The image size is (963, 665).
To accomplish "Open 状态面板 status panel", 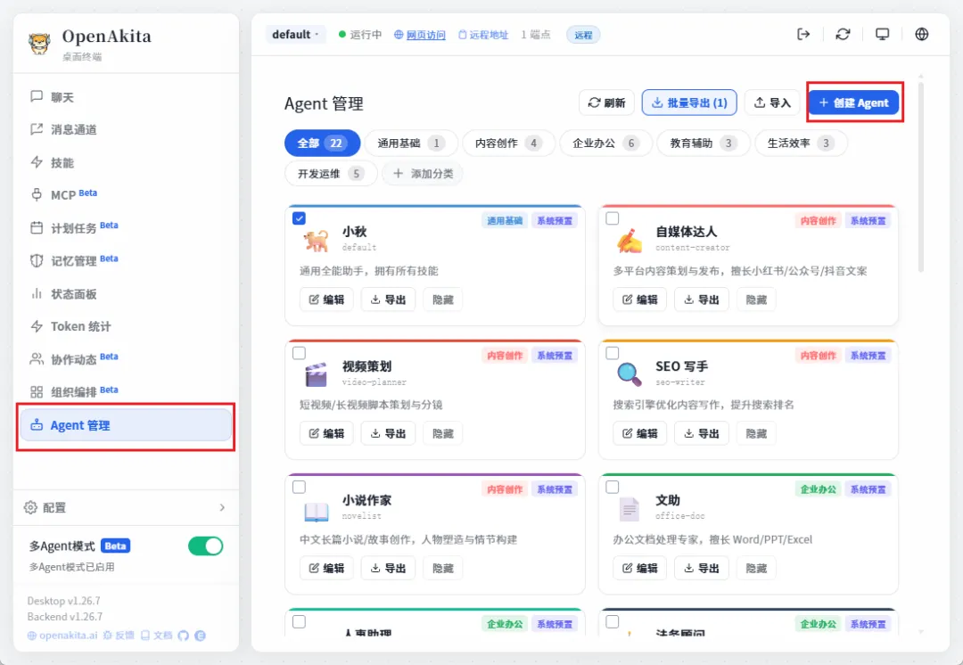I will click(x=126, y=293).
